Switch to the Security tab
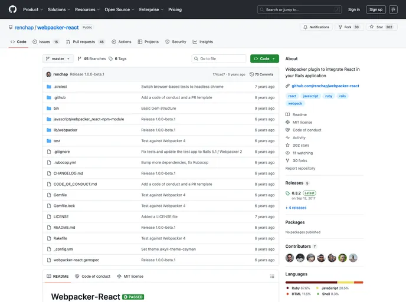The image size is (406, 302). (x=175, y=42)
